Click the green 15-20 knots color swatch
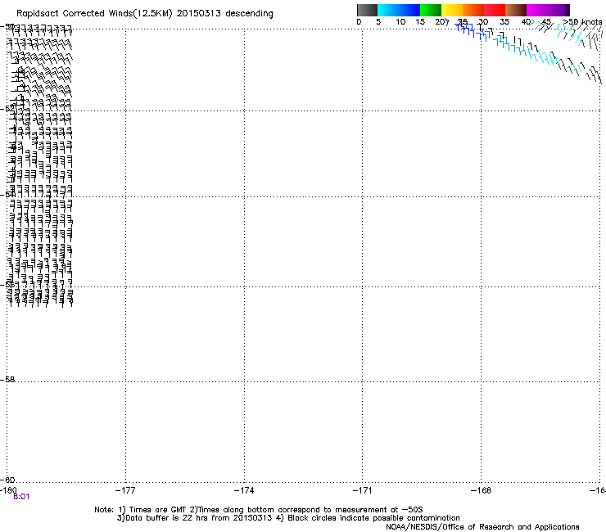The image size is (606, 532). (431, 10)
